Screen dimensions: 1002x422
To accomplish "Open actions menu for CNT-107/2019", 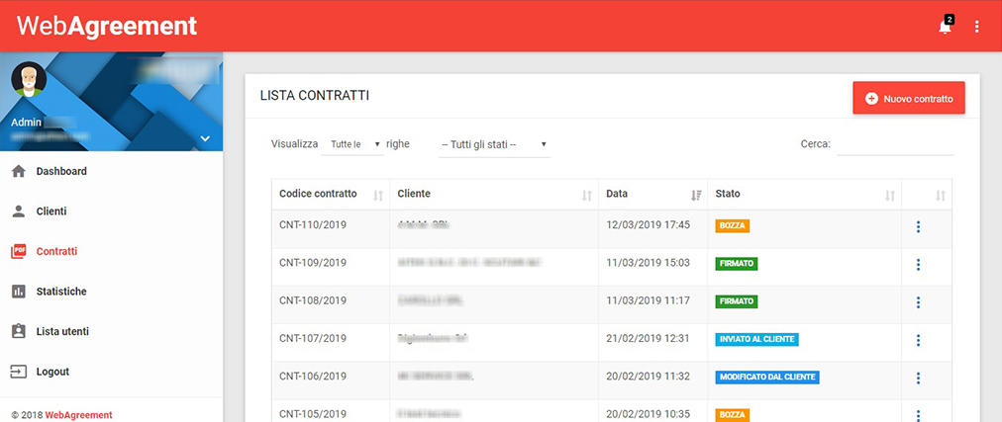I will tap(918, 340).
